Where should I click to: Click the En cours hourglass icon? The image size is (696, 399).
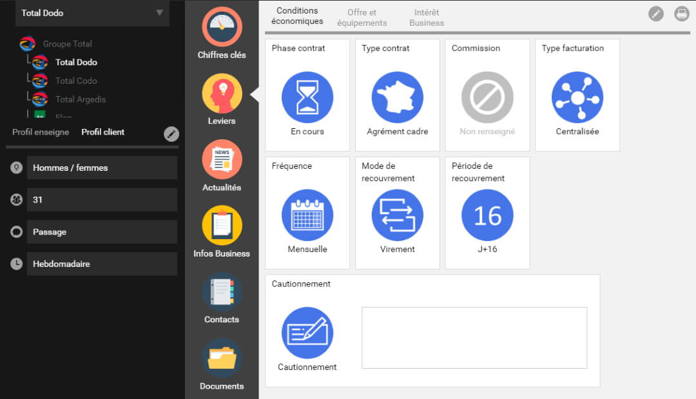click(x=307, y=97)
